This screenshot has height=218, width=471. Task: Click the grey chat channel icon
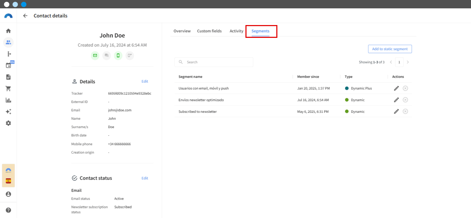tap(106, 55)
